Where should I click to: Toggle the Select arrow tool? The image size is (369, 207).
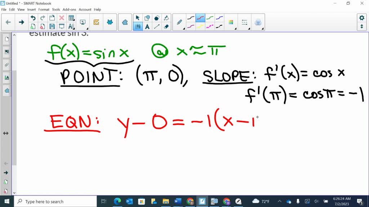click(138, 17)
